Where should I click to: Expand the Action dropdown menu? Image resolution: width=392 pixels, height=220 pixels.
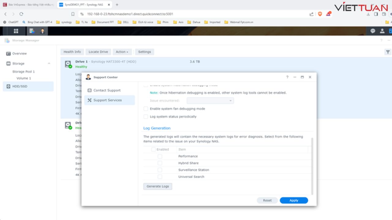click(122, 52)
